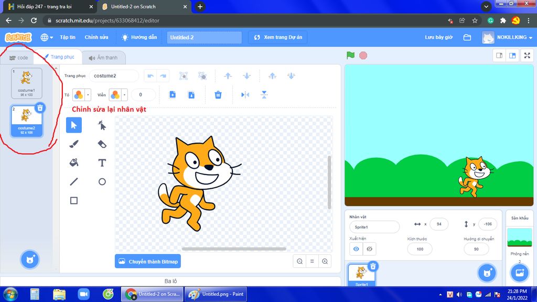Screen dimensions: 537x302
Task: Click the choose a costume button
Action: coord(30,259)
